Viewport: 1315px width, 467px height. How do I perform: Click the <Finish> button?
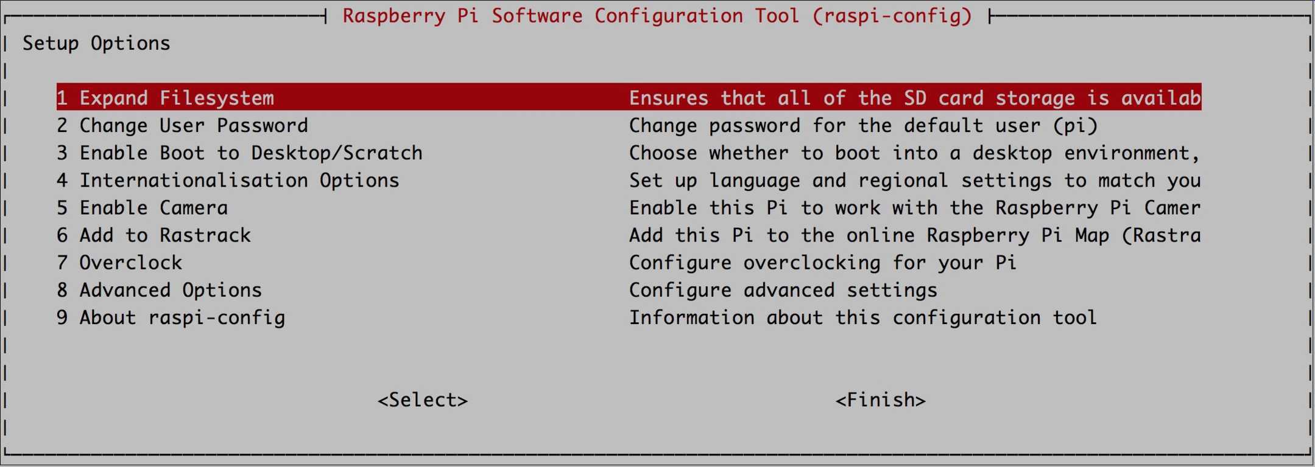pyautogui.click(x=880, y=400)
